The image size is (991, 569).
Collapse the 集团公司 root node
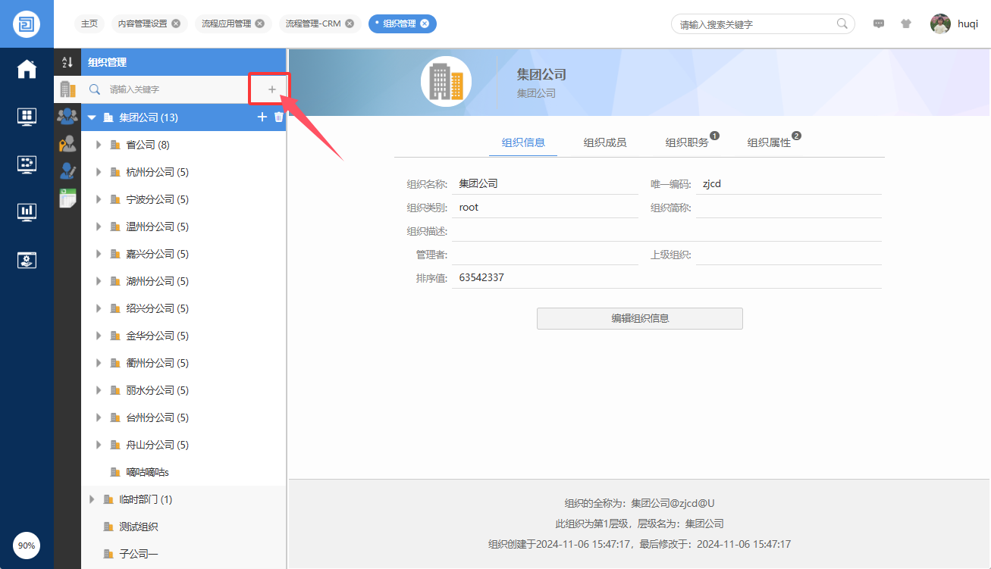(x=92, y=117)
